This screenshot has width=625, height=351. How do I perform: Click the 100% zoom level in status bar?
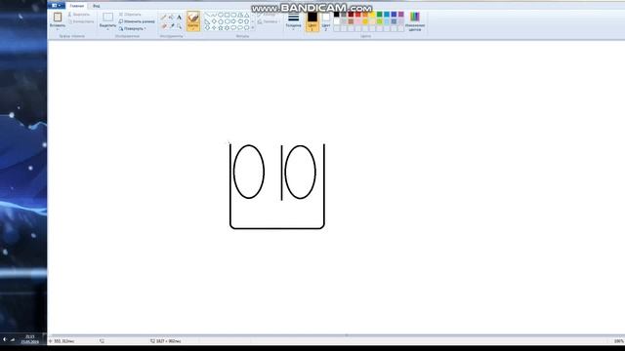pyautogui.click(x=618, y=341)
